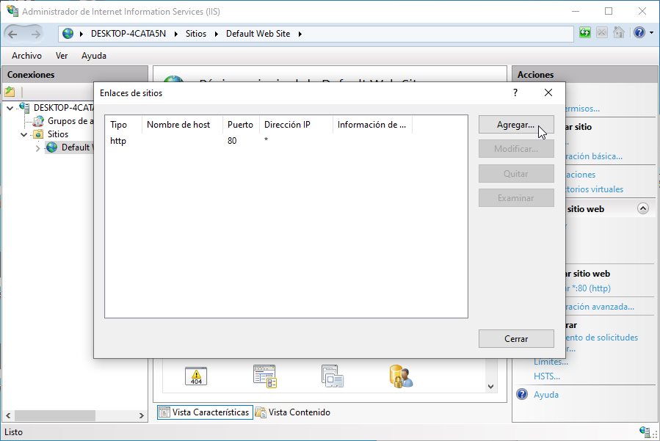Screen dimensions: 660x441
Task: Open the HSTS... link in Acciones
Action: pyautogui.click(x=547, y=376)
